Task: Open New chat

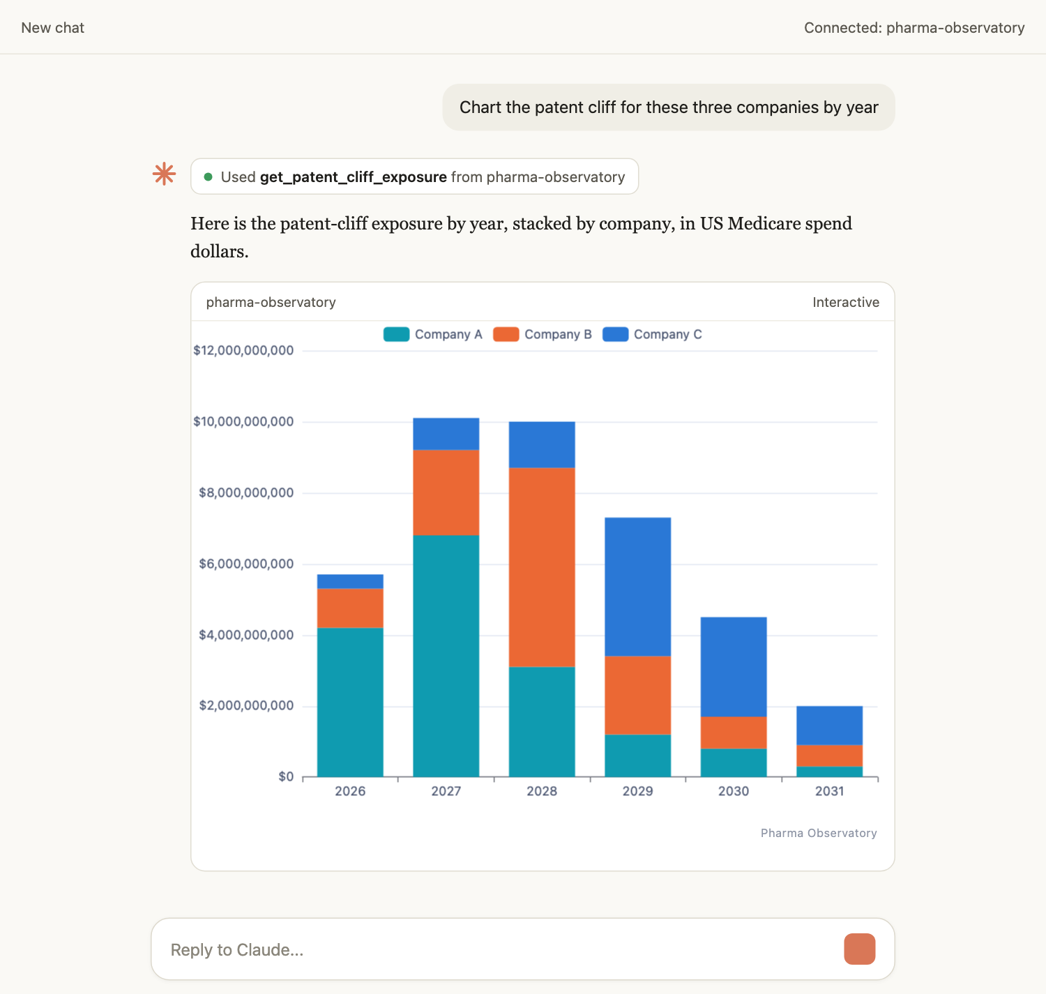Action: pos(52,28)
